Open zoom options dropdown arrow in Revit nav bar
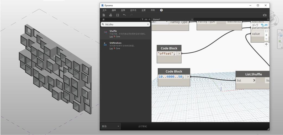283x135 pixels. pos(280,45)
